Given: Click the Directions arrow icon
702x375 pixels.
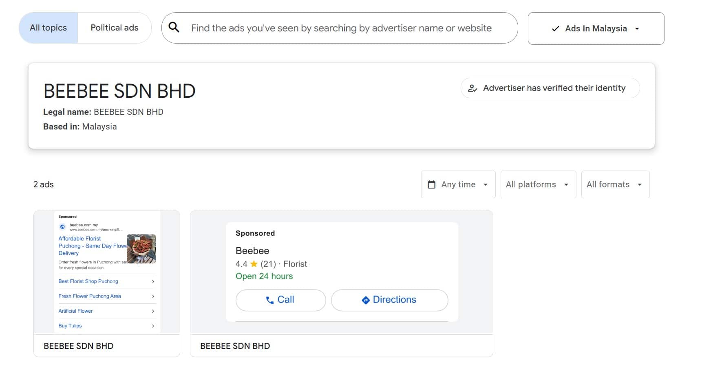Looking at the screenshot, I should (365, 300).
